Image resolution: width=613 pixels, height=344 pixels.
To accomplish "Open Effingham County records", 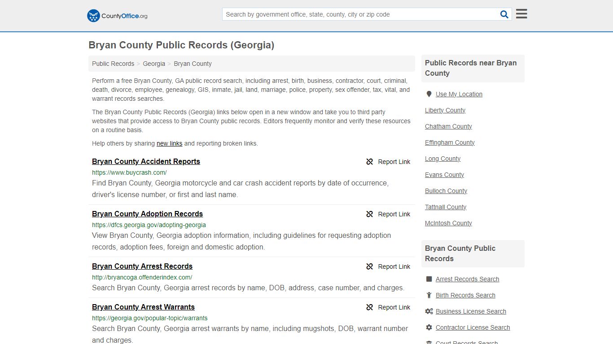I will point(450,142).
